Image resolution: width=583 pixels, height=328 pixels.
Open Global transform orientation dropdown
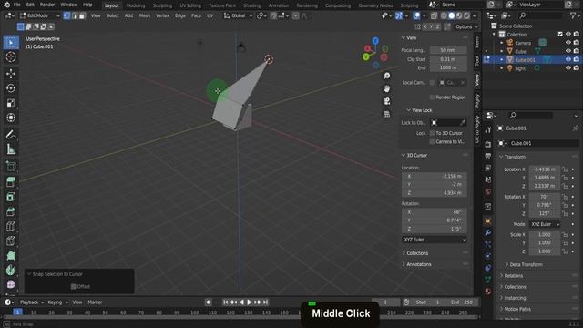pyautogui.click(x=238, y=15)
